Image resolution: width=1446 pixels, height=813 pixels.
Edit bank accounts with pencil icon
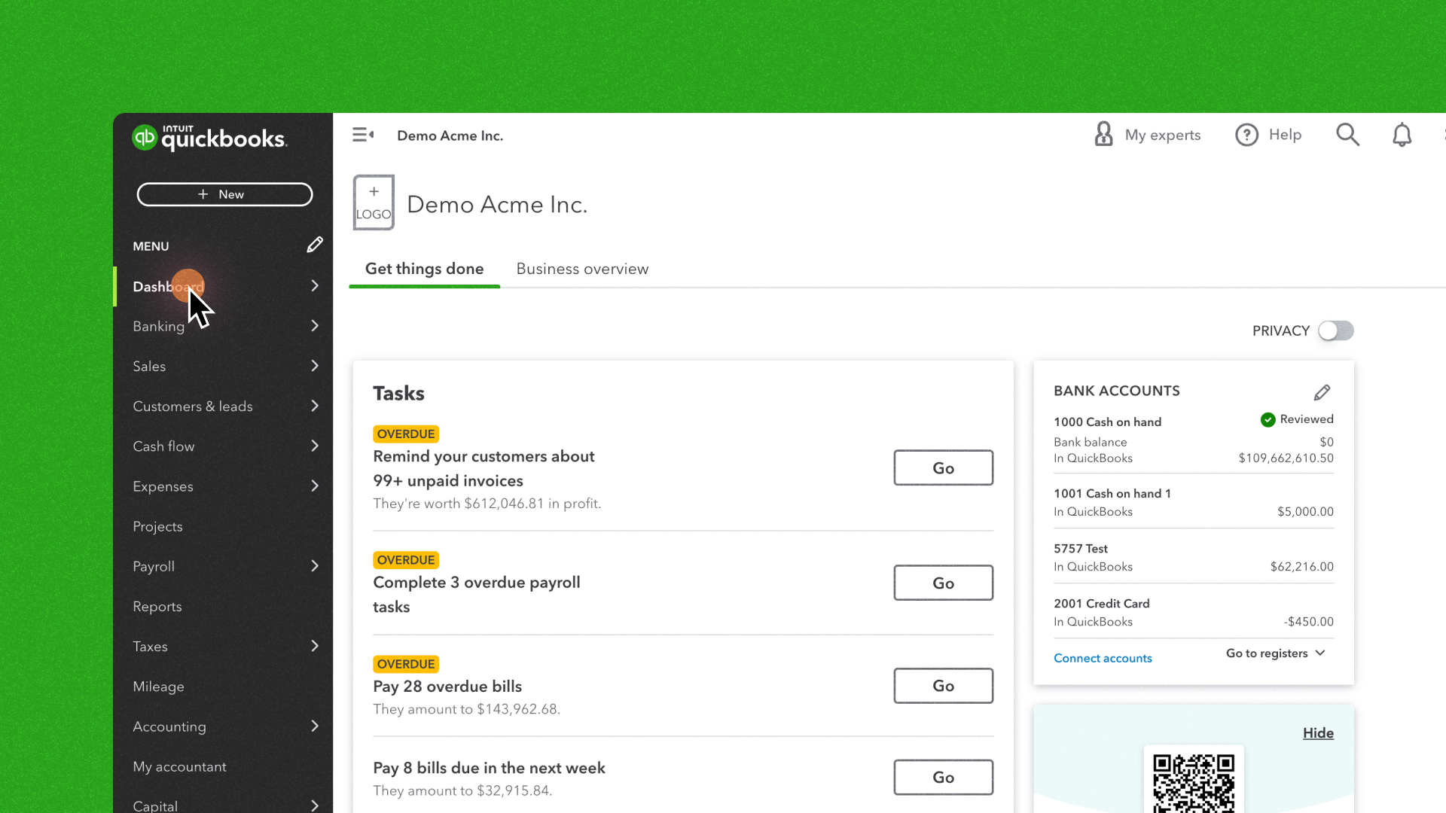1322,392
